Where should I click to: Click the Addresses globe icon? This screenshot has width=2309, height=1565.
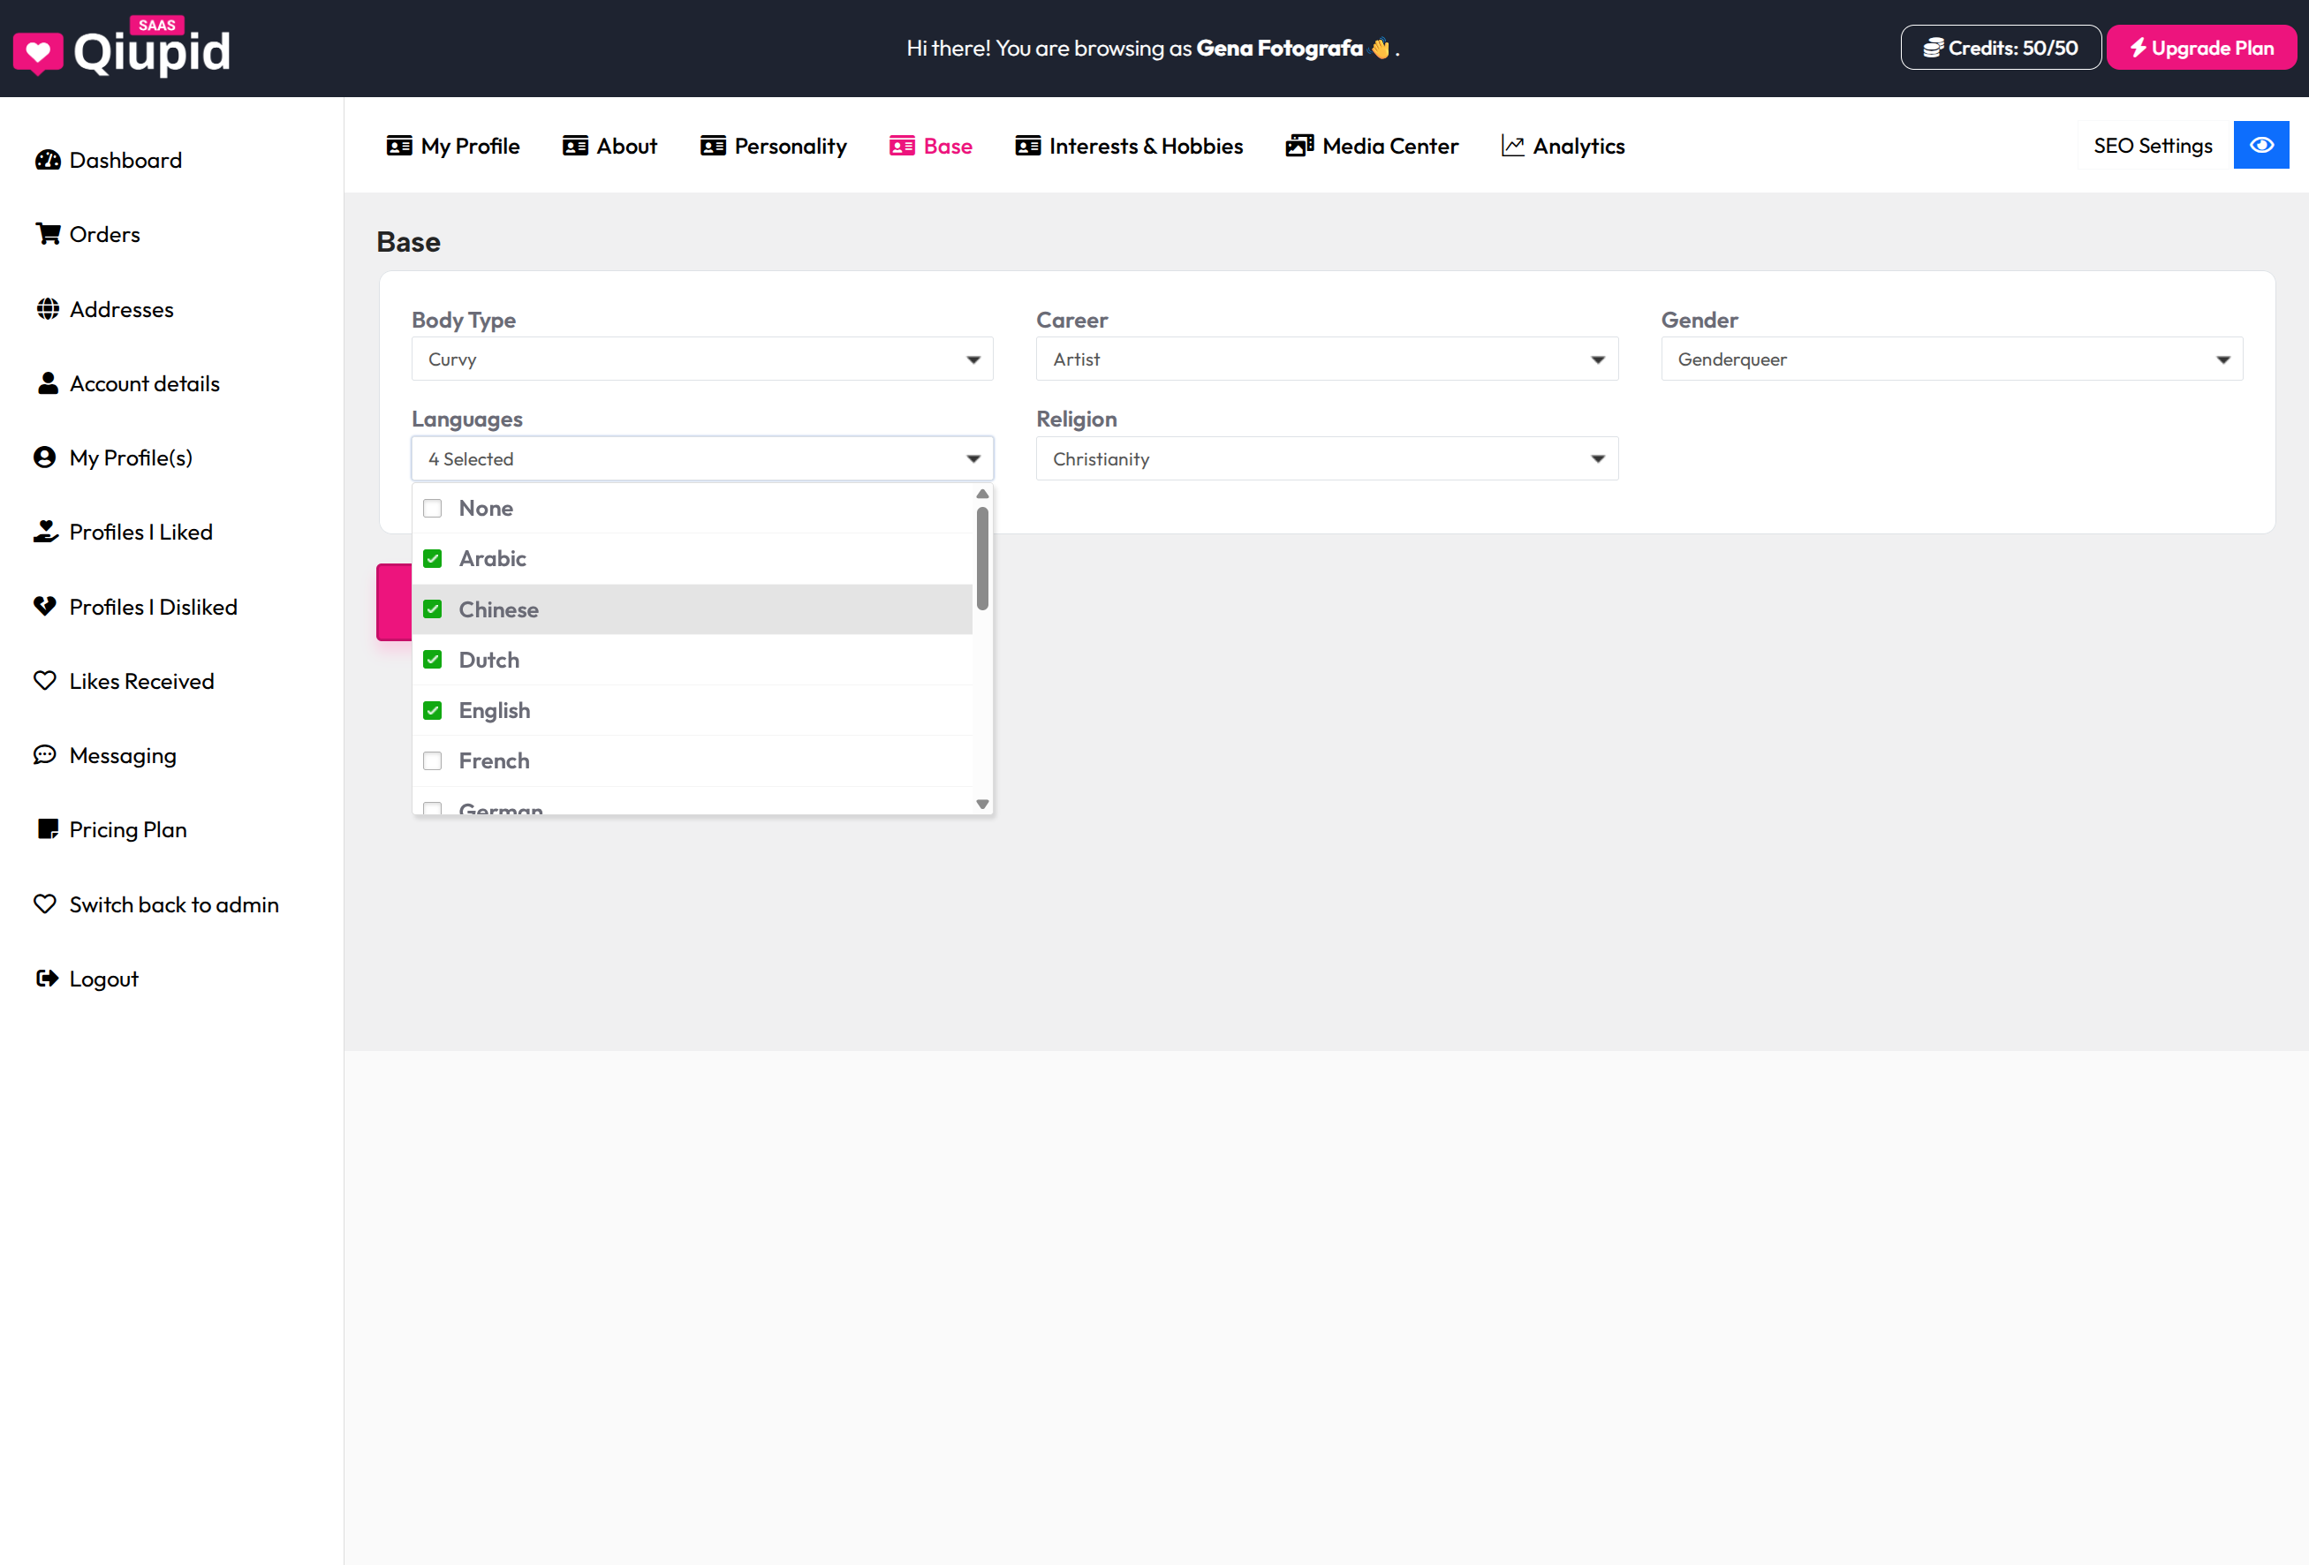(x=47, y=309)
